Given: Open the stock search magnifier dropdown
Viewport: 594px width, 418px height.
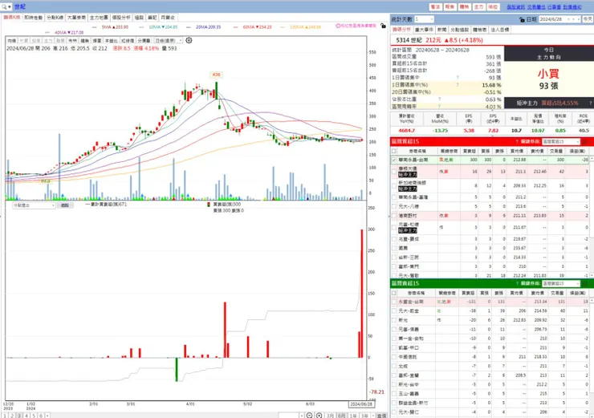Looking at the screenshot, I should click(6, 6).
